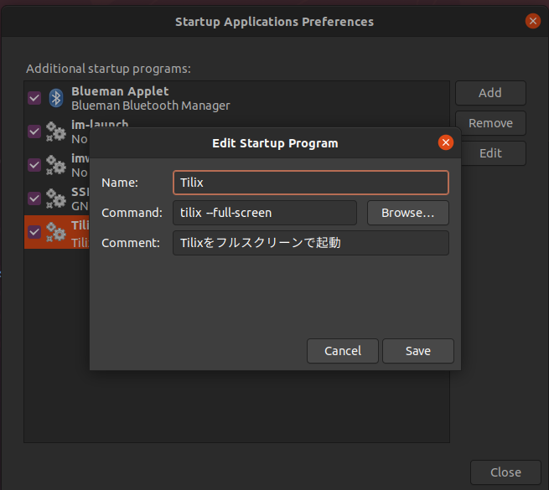Close the Edit Startup Program dialog with X
The height and width of the screenshot is (490, 549).
[446, 142]
